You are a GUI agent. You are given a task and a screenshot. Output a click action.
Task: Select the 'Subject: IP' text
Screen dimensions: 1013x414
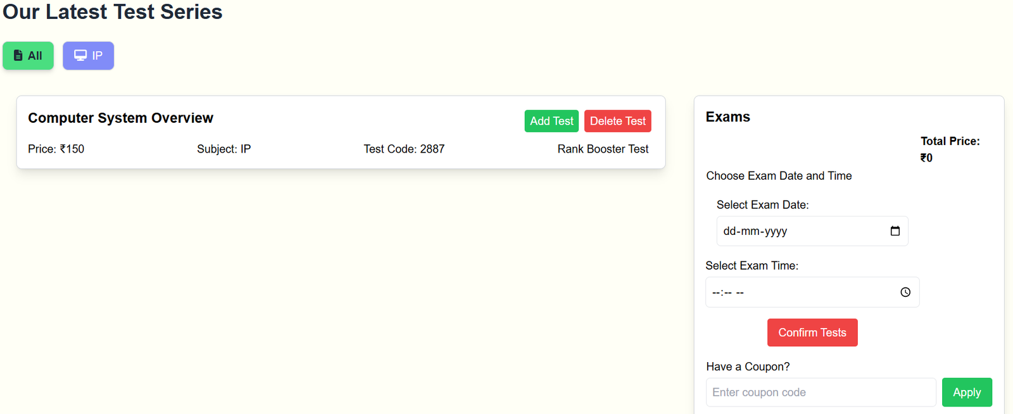point(223,149)
